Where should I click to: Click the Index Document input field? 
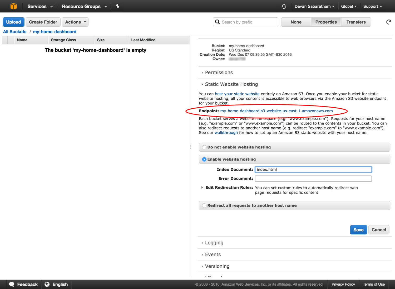[x=313, y=170]
